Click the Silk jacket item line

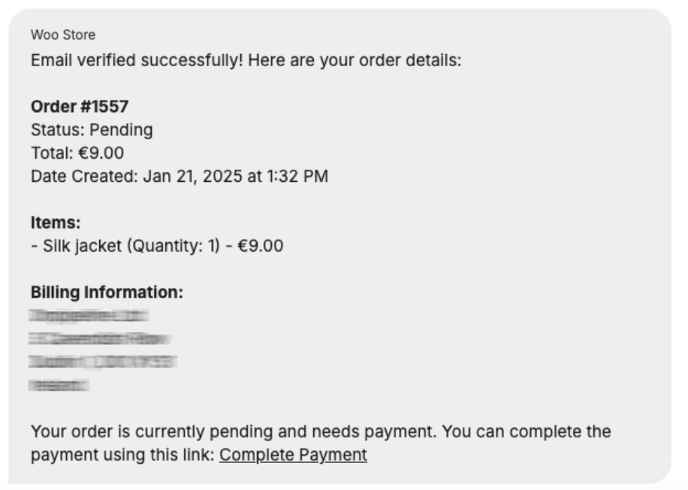157,246
